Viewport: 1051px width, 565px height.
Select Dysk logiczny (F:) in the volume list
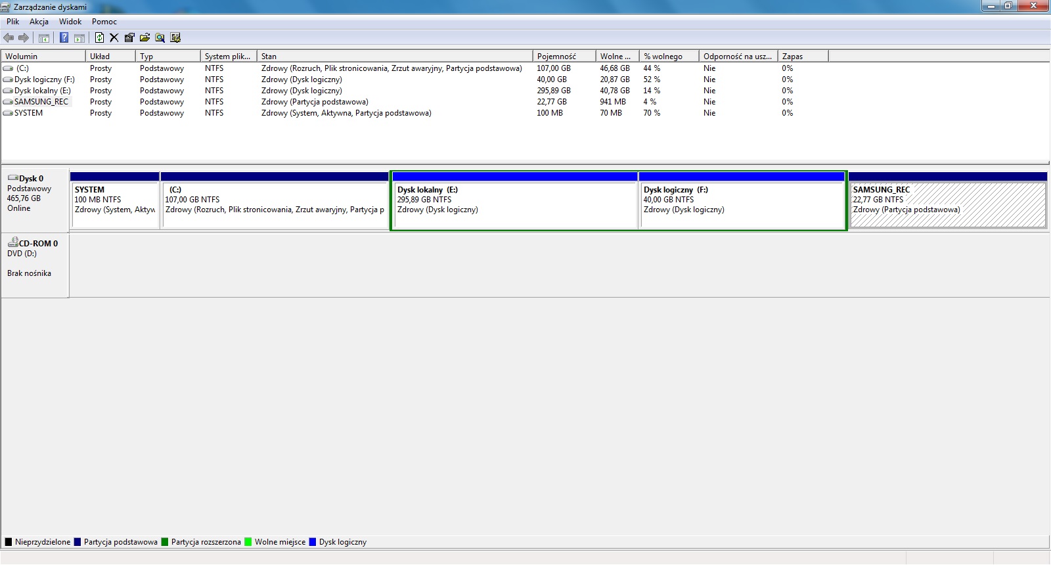click(45, 79)
